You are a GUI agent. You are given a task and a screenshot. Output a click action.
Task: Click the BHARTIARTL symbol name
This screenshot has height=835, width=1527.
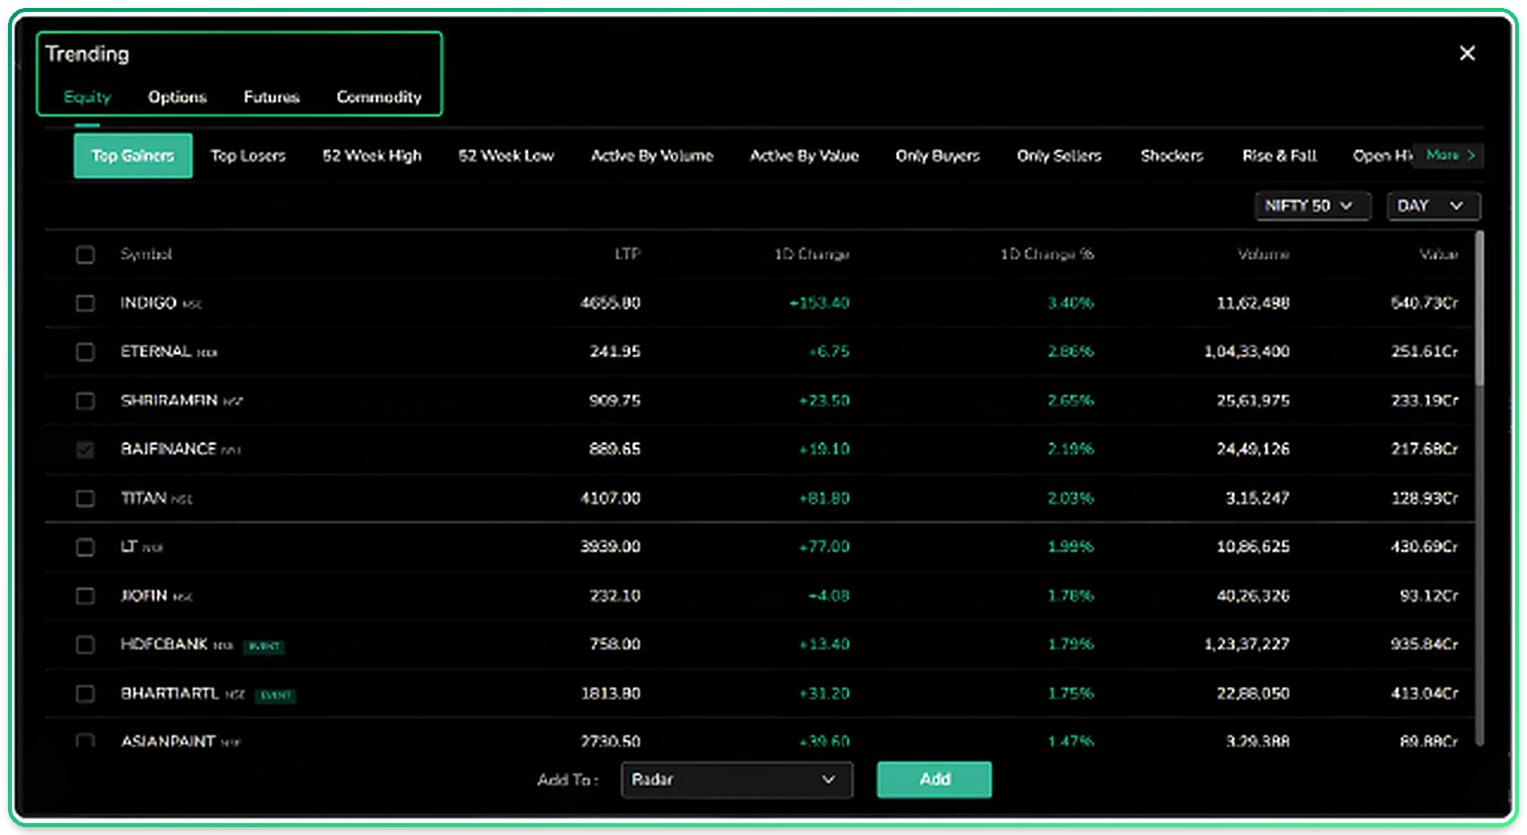(170, 693)
